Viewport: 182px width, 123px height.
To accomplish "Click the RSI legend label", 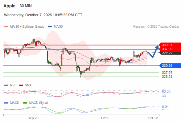I will point(13,85).
